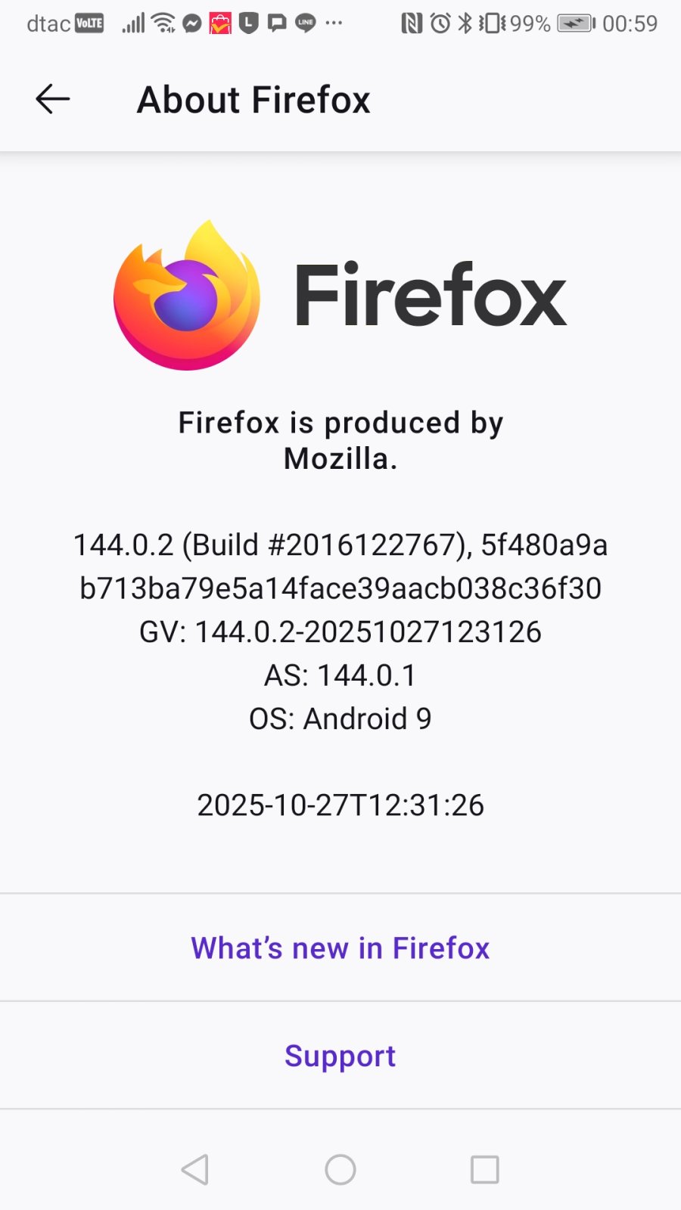Tap the back arrow in the header
The width and height of the screenshot is (681, 1210).
coord(53,99)
